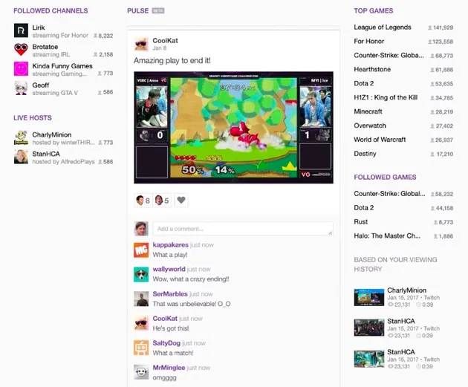Viewport: 468px width, 387px height.
Task: Click SerMarbles commenter avatar
Action: click(x=141, y=299)
